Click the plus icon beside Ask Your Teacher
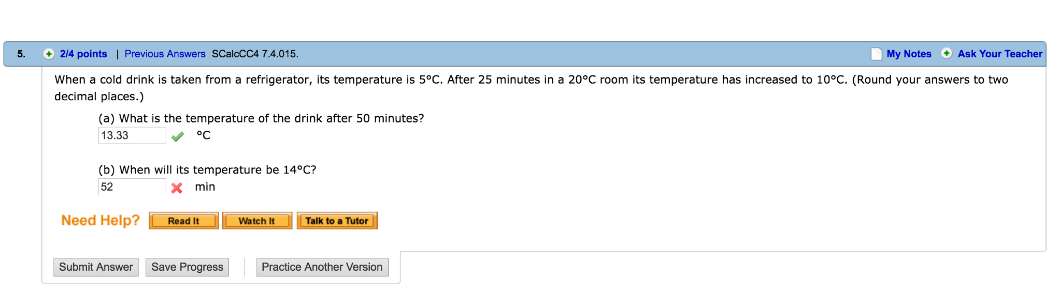 [x=947, y=54]
